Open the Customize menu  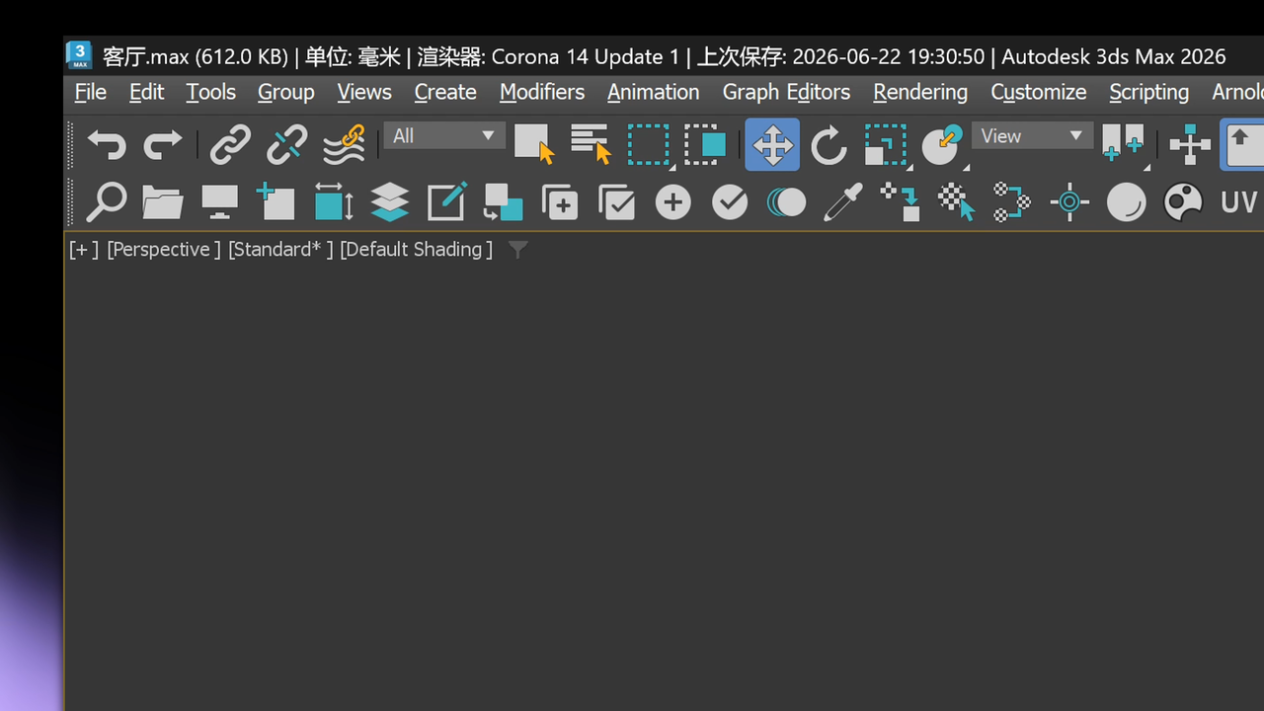[x=1039, y=92]
